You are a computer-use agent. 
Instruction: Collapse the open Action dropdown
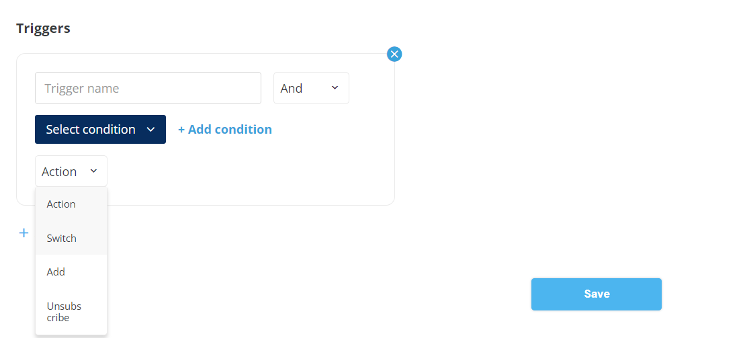point(71,171)
